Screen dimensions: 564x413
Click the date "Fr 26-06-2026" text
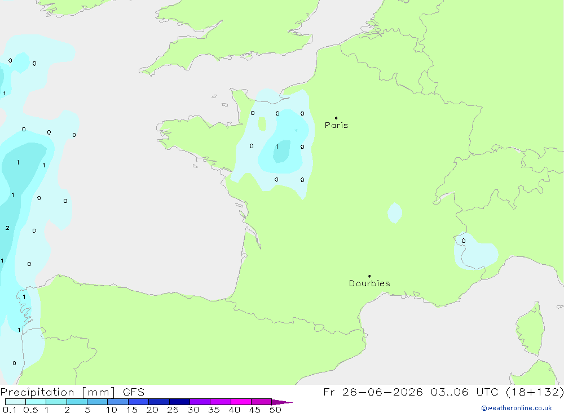[x=373, y=392]
